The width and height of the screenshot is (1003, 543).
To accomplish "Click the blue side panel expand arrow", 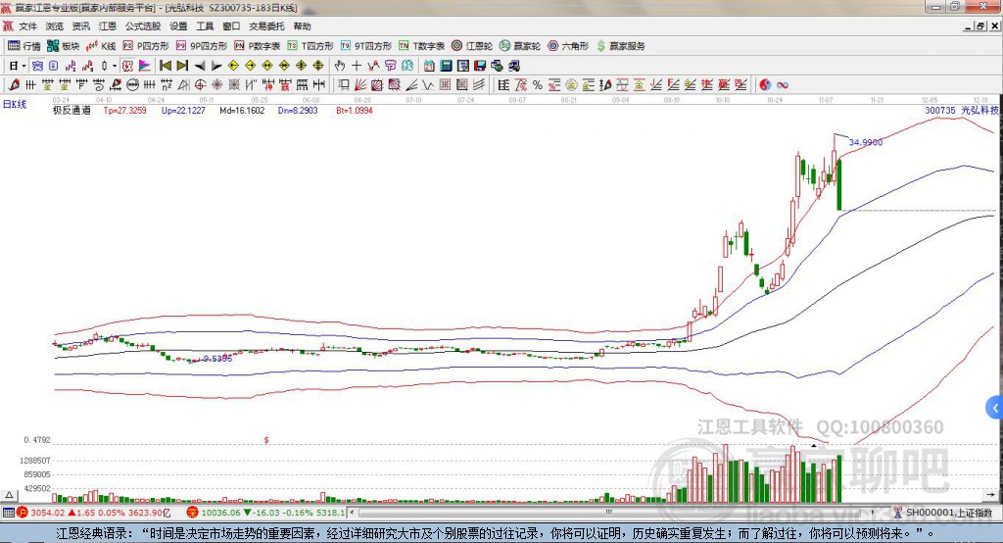I will click(995, 408).
